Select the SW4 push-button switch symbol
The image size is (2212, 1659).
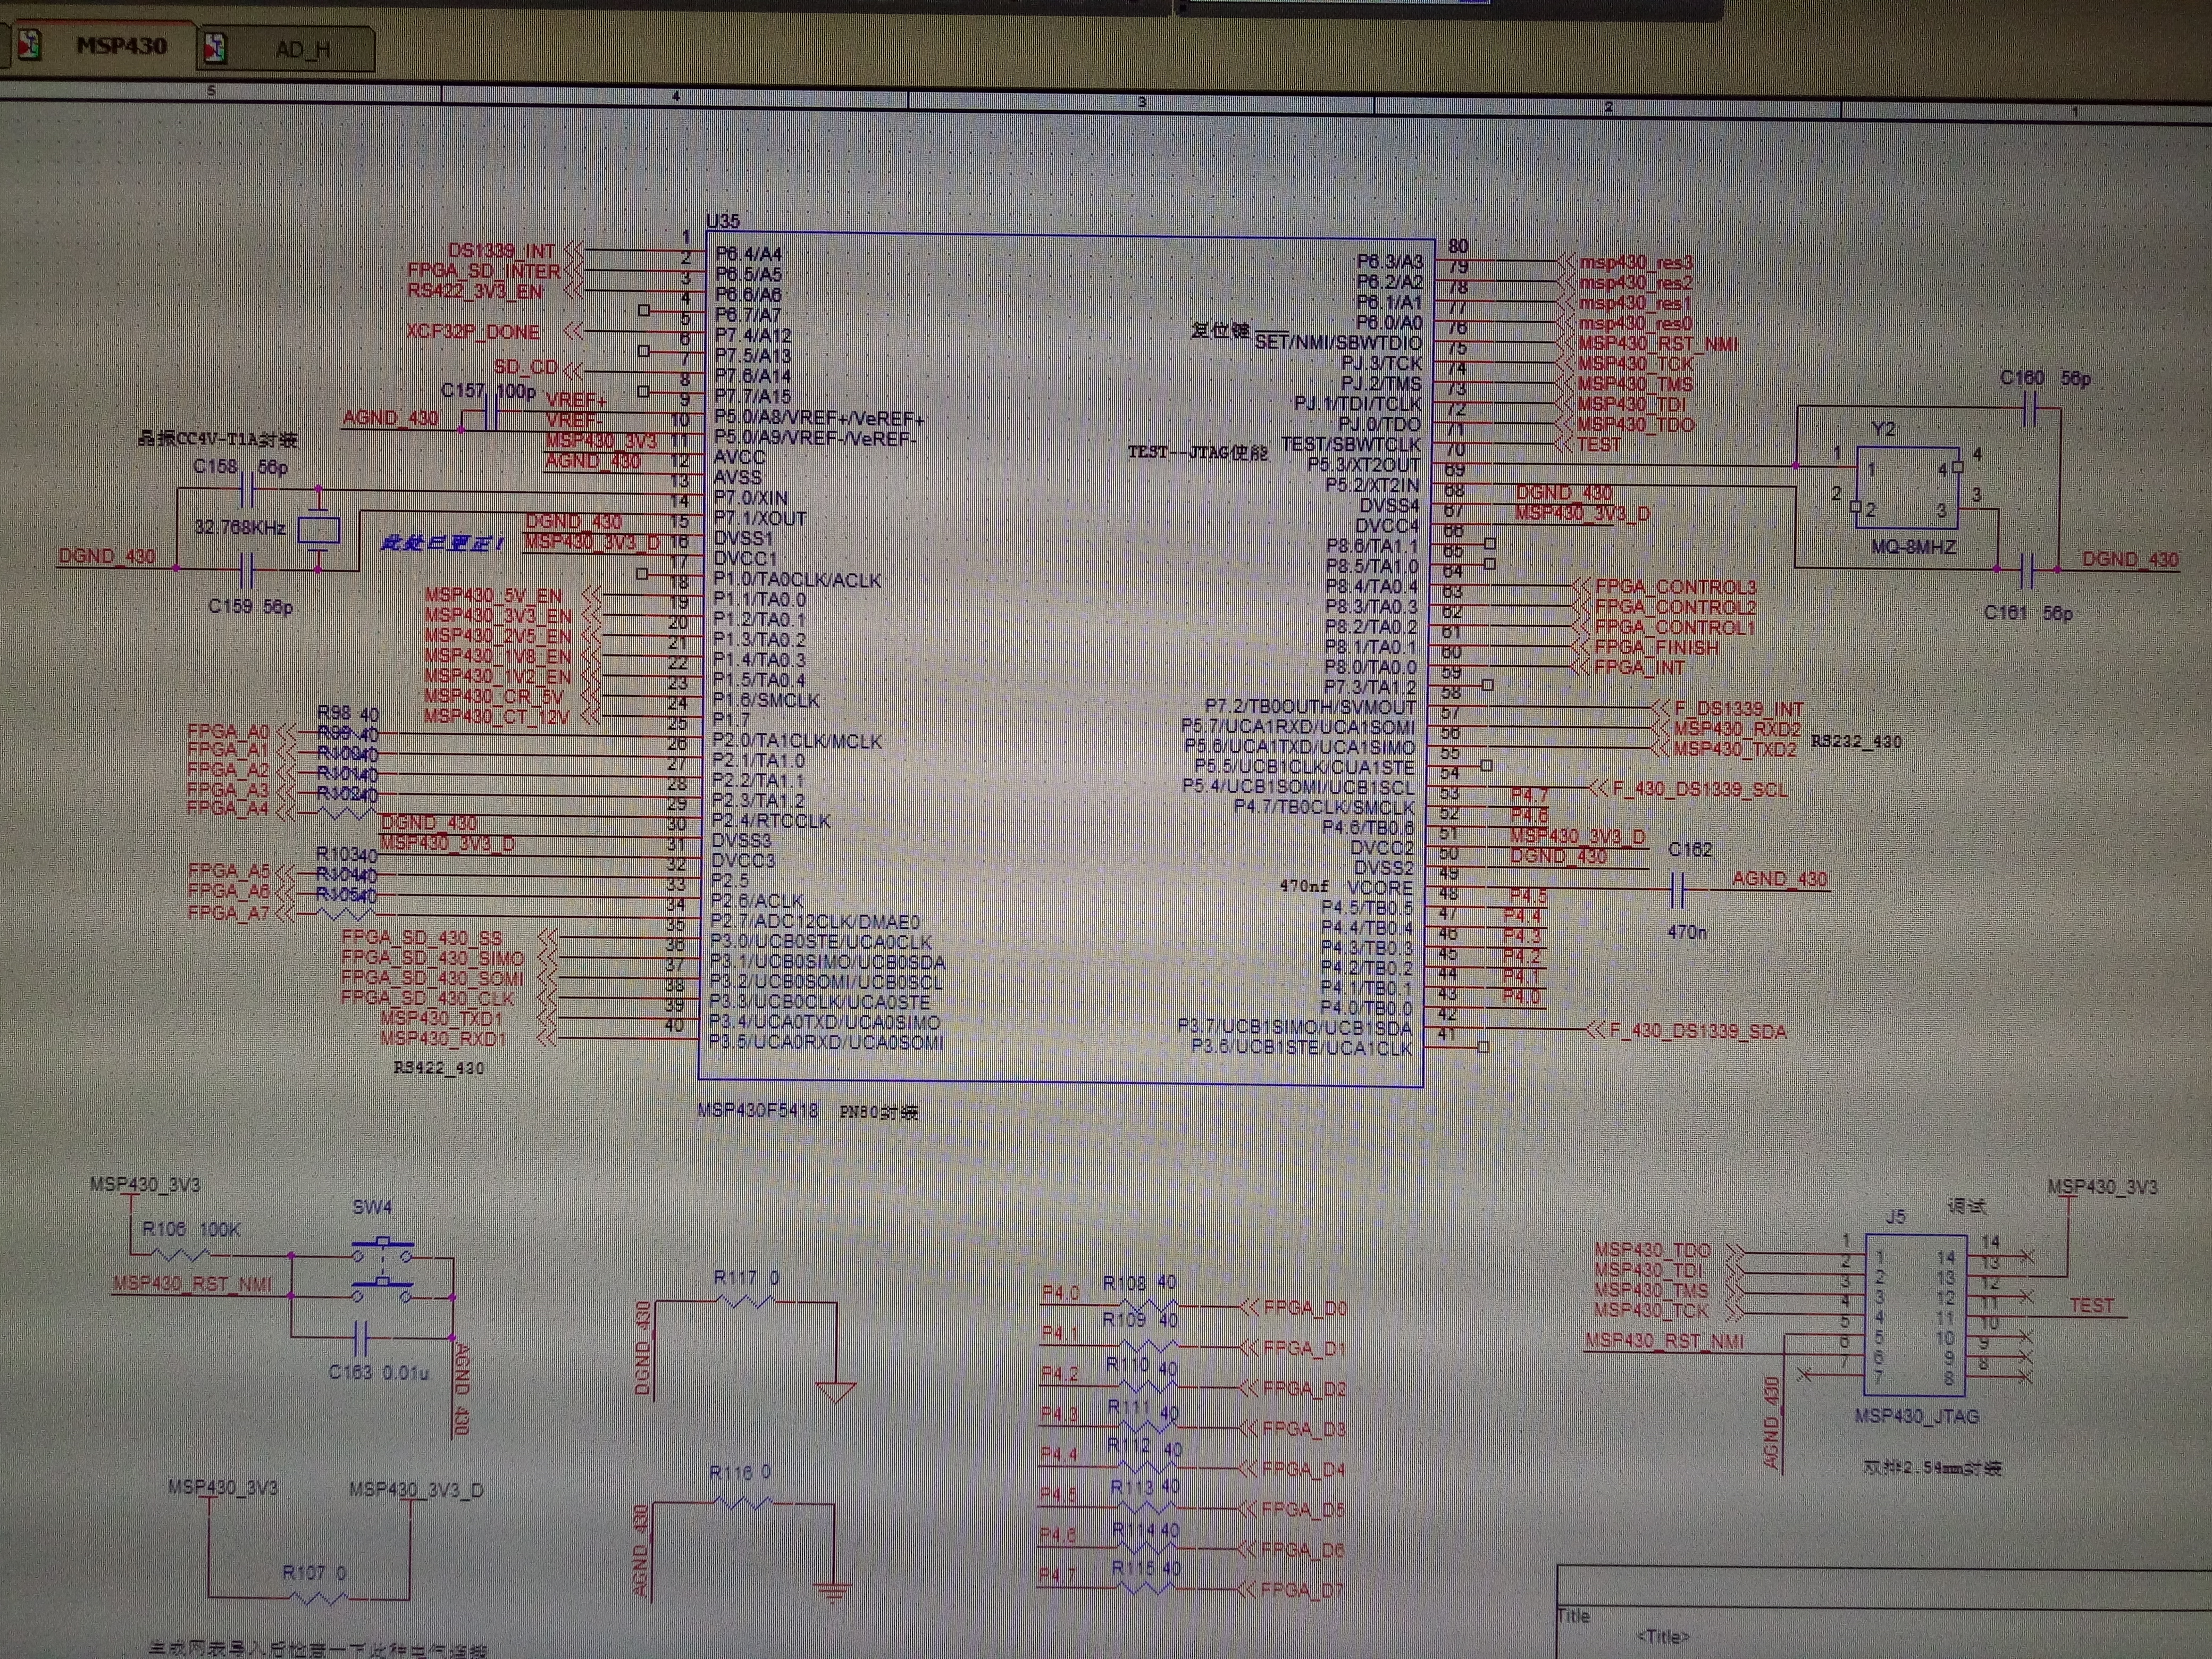point(382,1272)
